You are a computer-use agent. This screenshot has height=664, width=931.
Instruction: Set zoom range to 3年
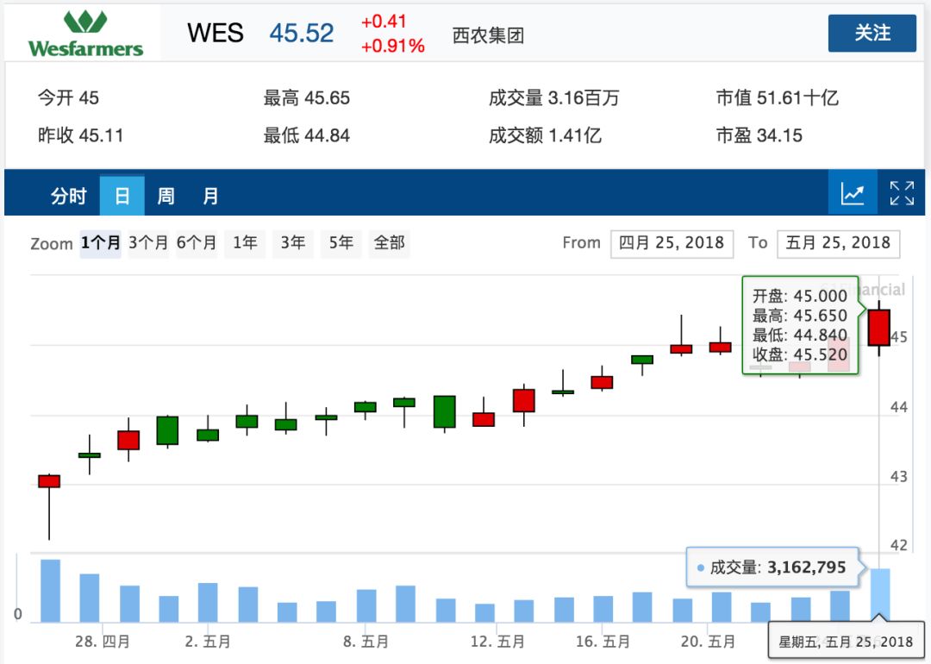click(x=293, y=243)
